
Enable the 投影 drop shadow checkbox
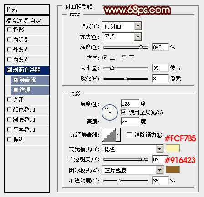9,30
